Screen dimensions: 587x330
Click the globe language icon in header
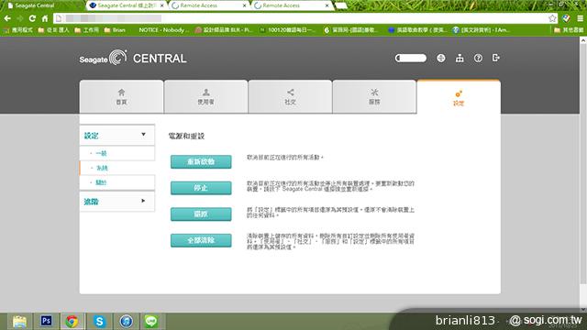point(441,58)
